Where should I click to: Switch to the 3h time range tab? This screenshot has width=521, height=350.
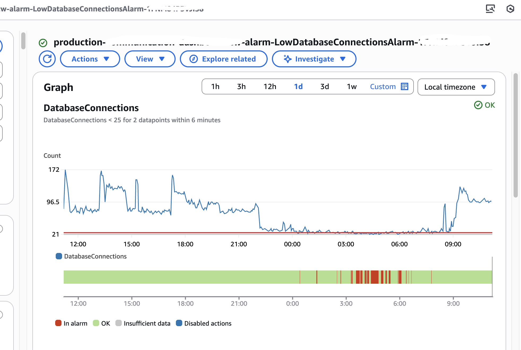[x=241, y=86]
